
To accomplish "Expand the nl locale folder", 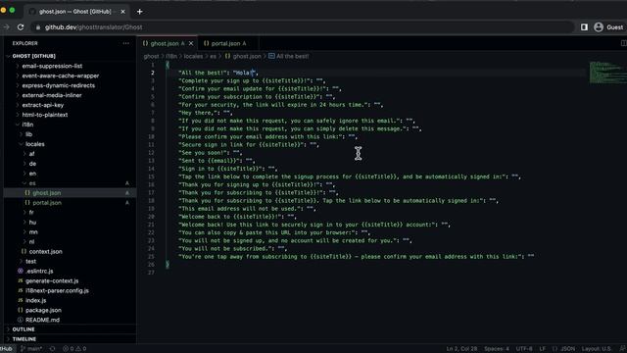I will coord(31,242).
